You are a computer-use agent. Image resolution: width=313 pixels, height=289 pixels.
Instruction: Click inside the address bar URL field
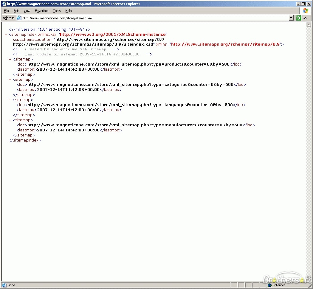[x=149, y=18]
